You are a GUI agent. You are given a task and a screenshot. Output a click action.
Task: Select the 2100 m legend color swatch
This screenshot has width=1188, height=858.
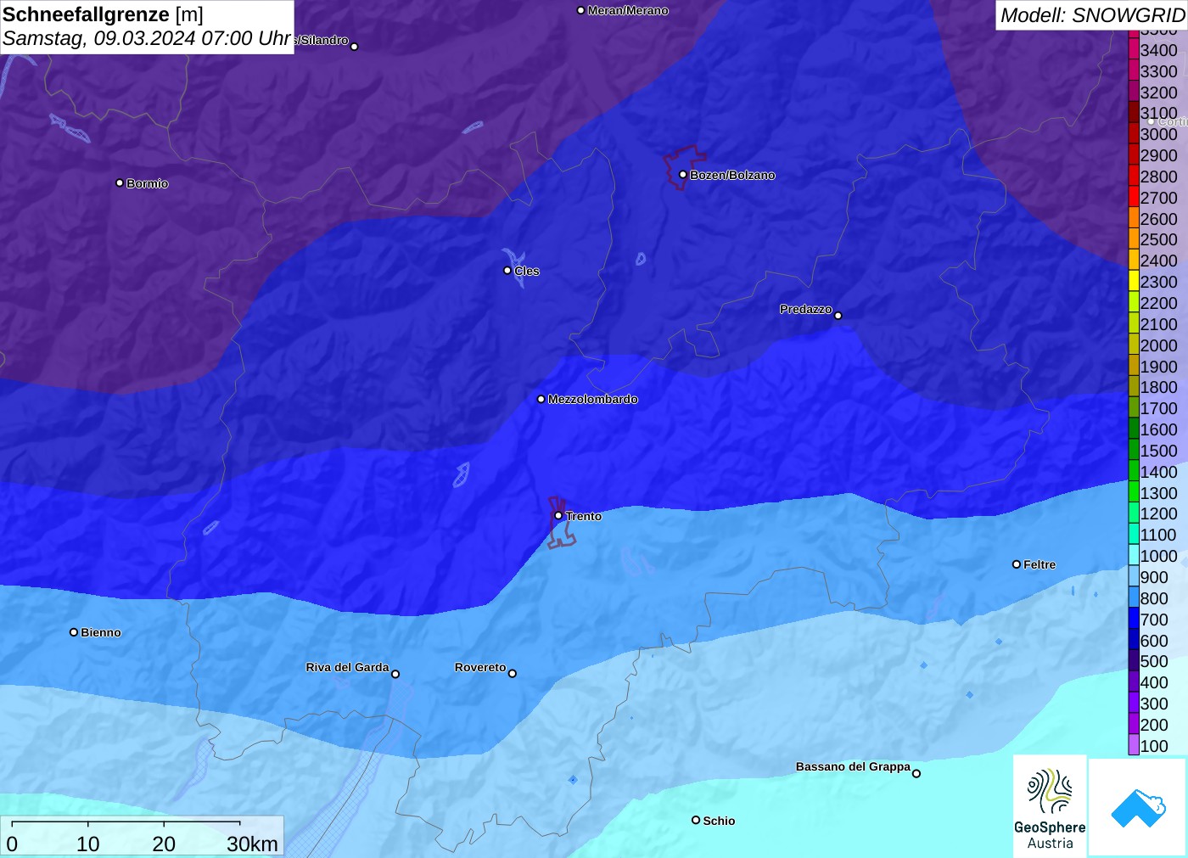(x=1134, y=323)
